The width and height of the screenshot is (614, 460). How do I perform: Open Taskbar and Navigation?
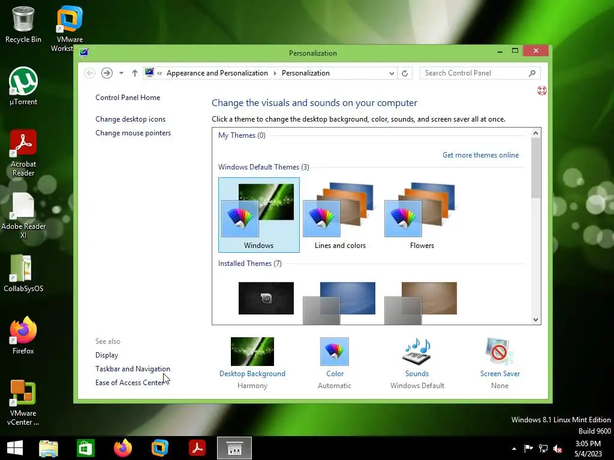(133, 369)
